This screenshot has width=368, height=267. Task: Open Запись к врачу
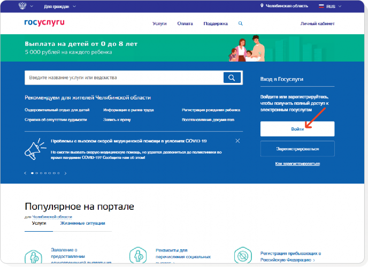tap(117, 120)
